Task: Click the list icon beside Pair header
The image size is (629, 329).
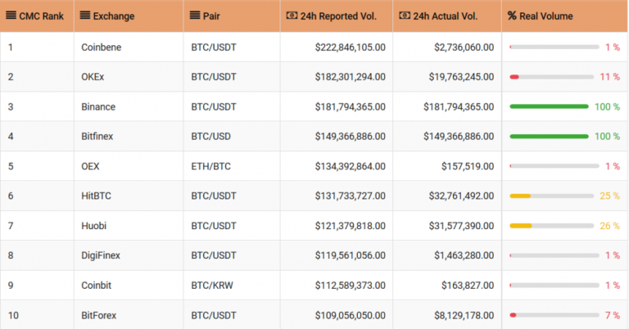Action: pyautogui.click(x=195, y=16)
